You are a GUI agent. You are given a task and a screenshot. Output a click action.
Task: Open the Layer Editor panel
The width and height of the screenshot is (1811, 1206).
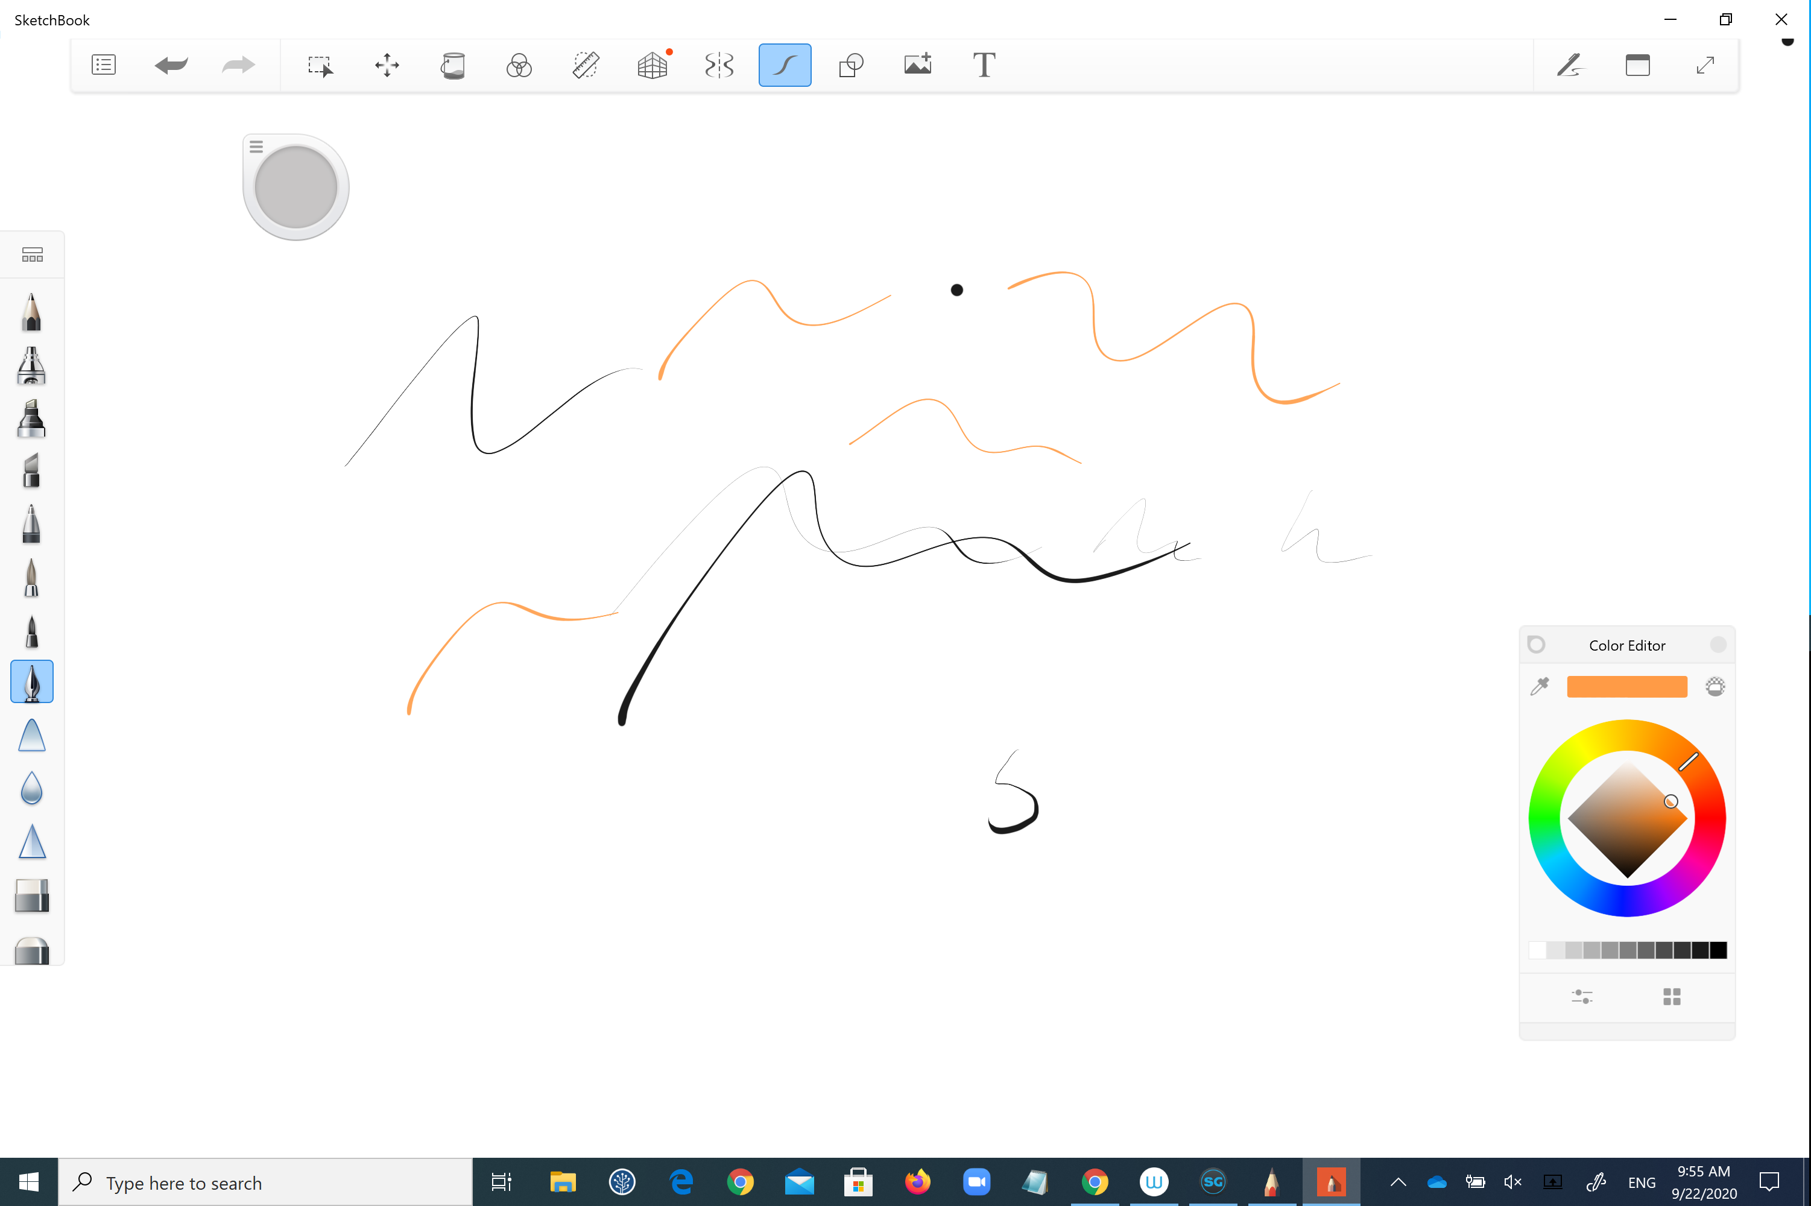pyautogui.click(x=1638, y=65)
